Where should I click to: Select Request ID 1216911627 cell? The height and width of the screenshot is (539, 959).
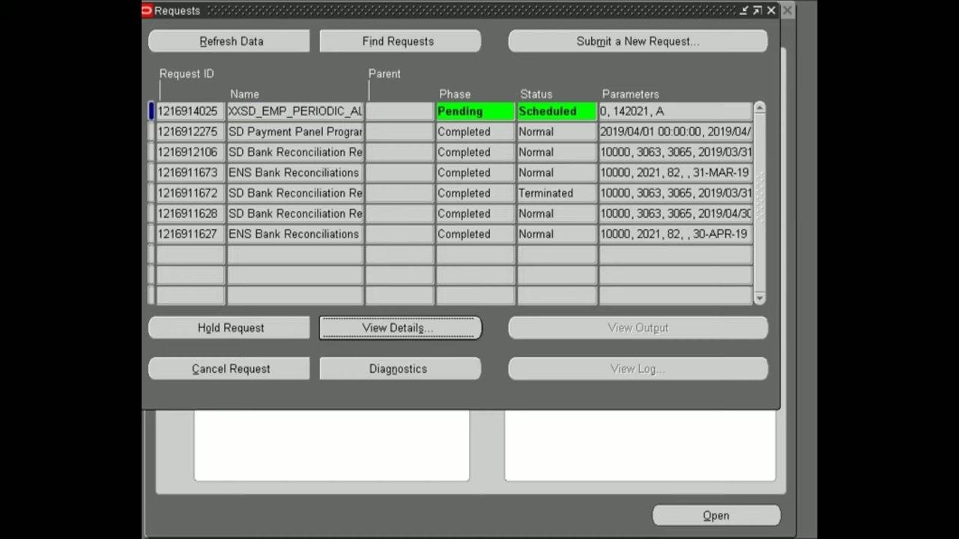[190, 234]
